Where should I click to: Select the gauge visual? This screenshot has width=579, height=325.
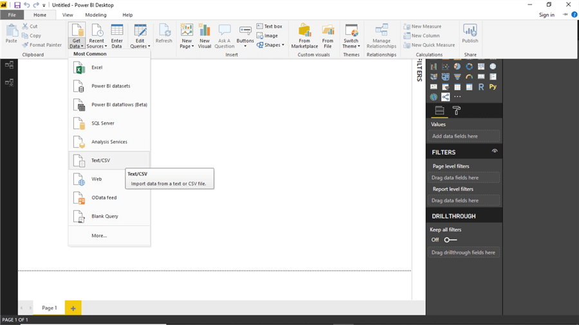tap(470, 76)
